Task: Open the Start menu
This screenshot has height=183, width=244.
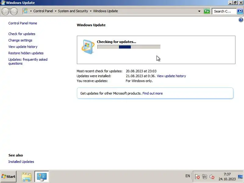Action: (9, 177)
